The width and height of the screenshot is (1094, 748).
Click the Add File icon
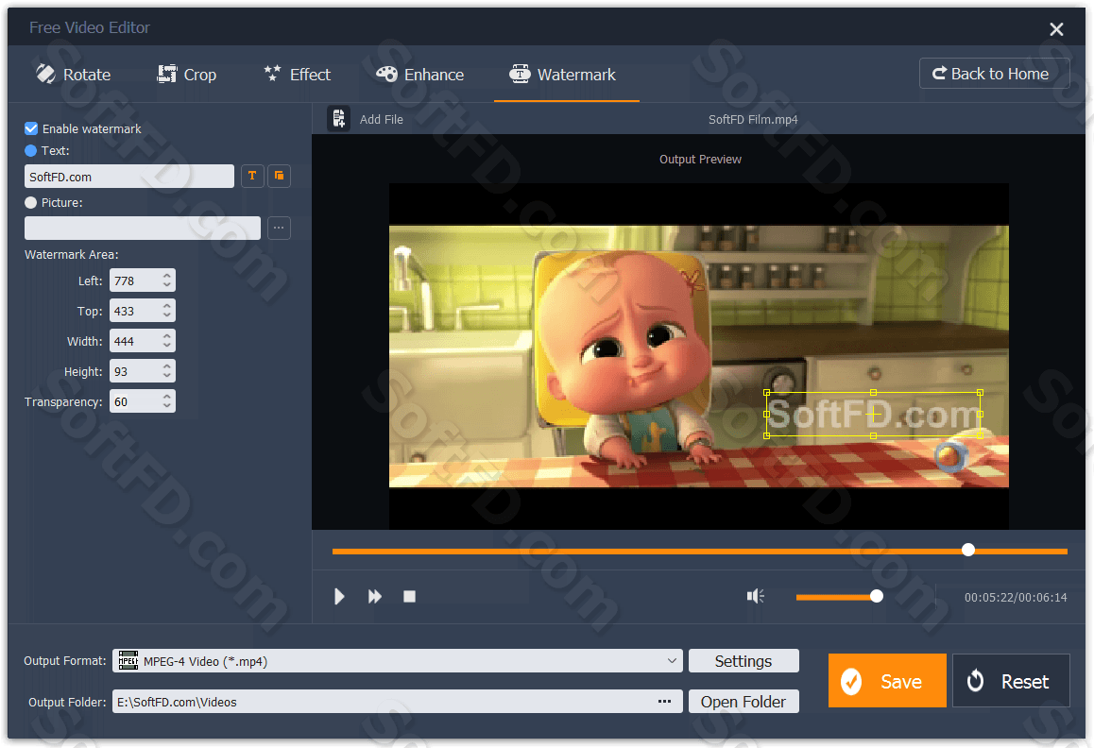(x=338, y=119)
